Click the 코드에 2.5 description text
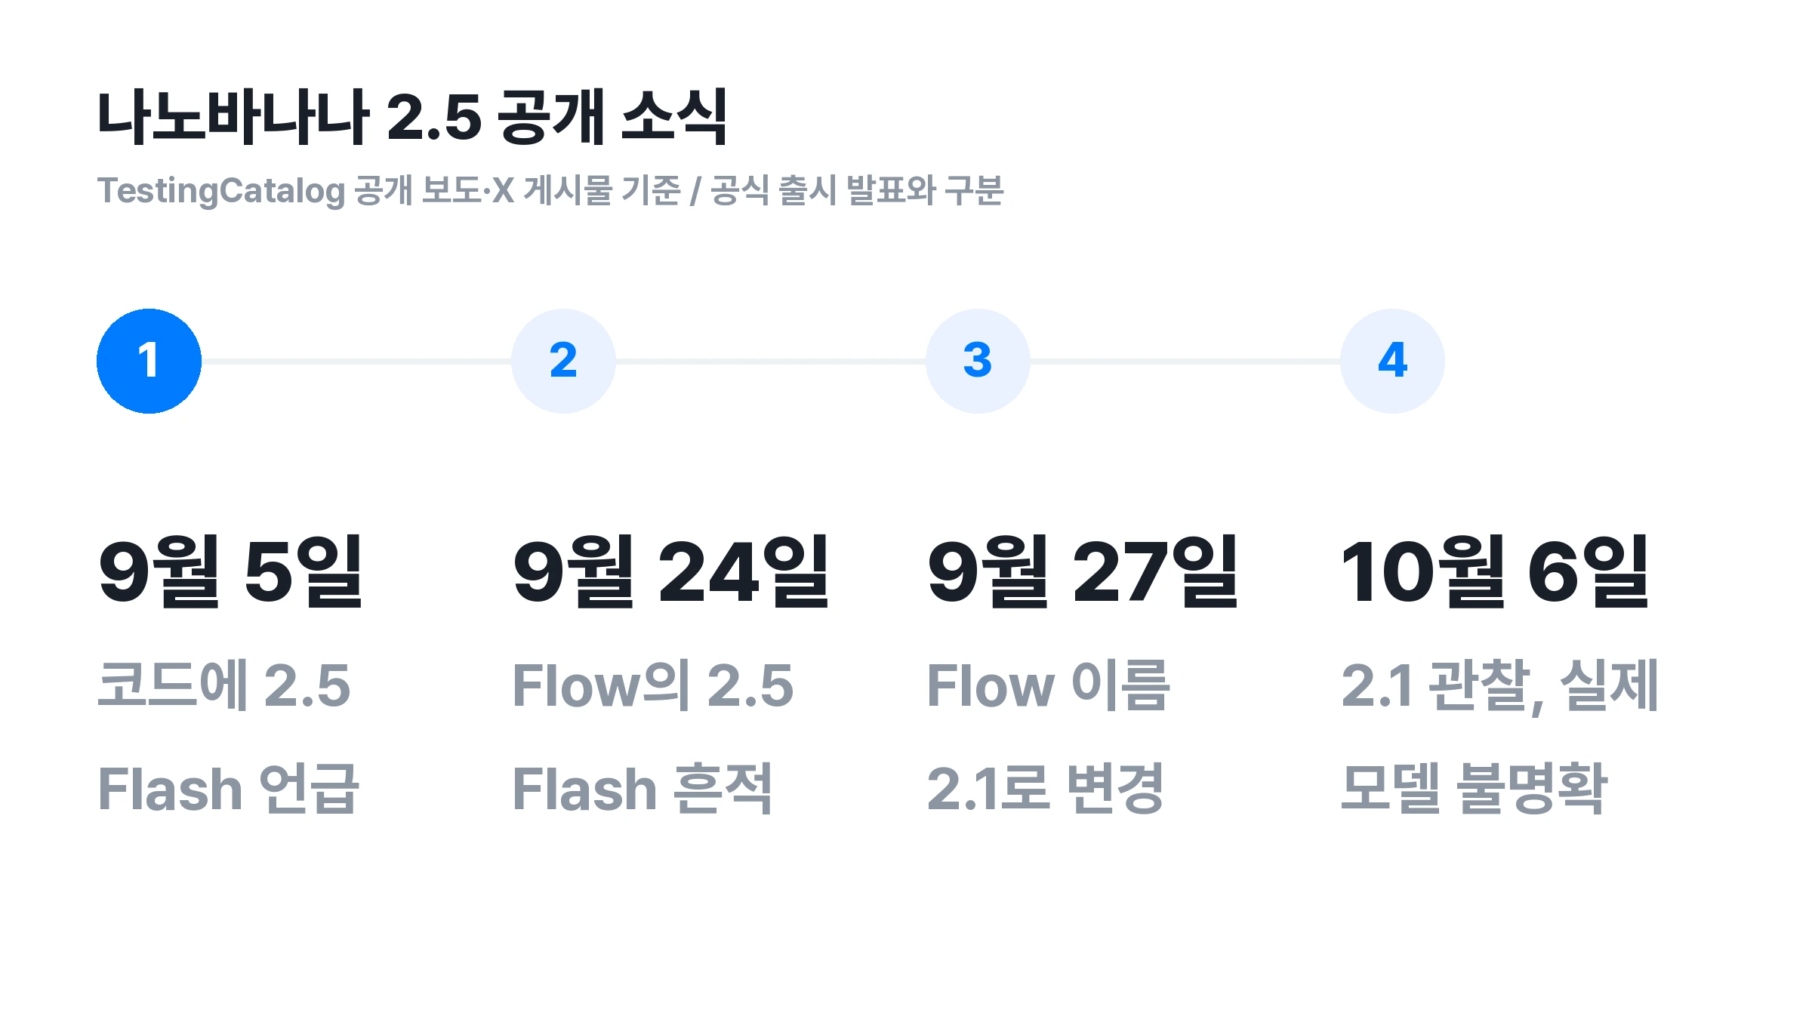 pos(224,685)
